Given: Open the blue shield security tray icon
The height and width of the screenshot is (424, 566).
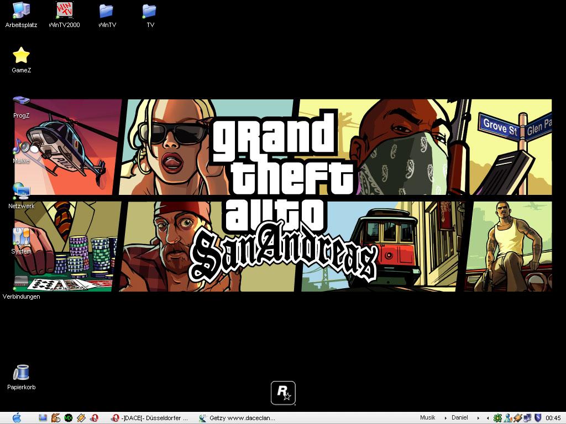Looking at the screenshot, I should click(537, 418).
